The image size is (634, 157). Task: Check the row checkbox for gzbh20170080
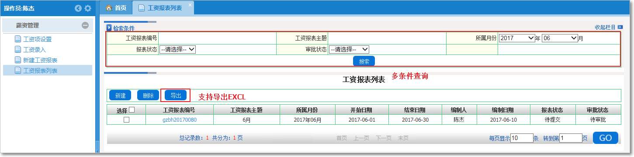point(126,119)
